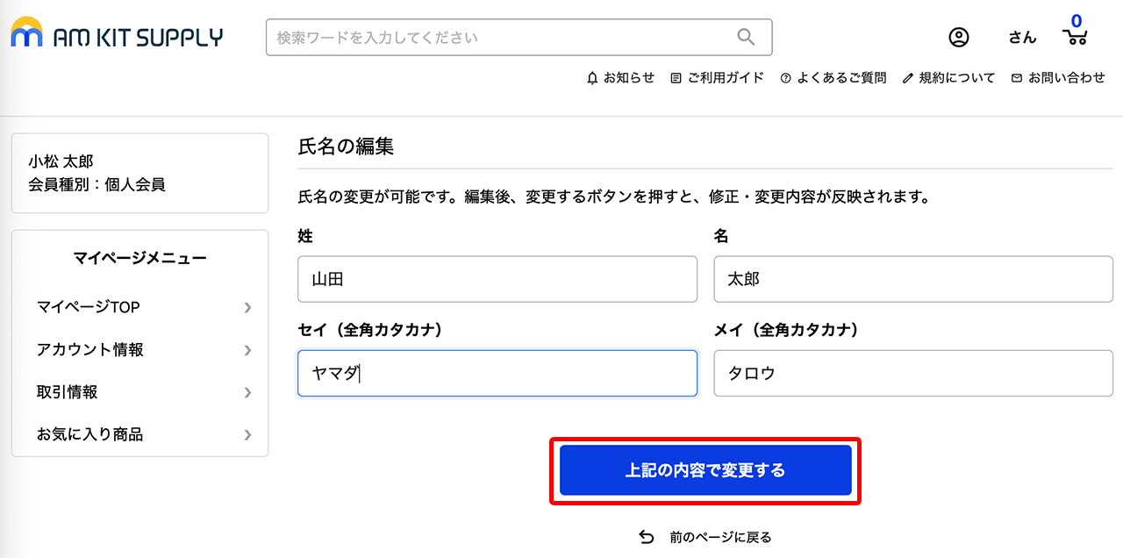Viewport: 1123px width, 558px height.
Task: Click the back arrow beside 前のページに戻る
Action: pyautogui.click(x=647, y=535)
